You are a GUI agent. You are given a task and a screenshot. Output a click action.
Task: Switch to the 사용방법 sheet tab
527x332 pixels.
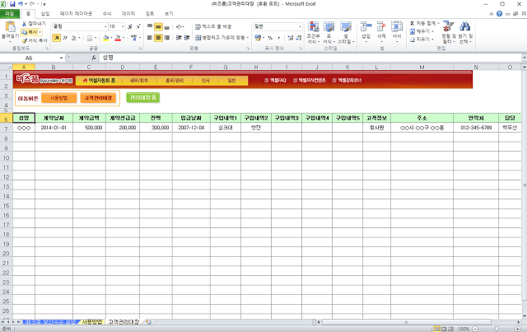tap(91, 322)
